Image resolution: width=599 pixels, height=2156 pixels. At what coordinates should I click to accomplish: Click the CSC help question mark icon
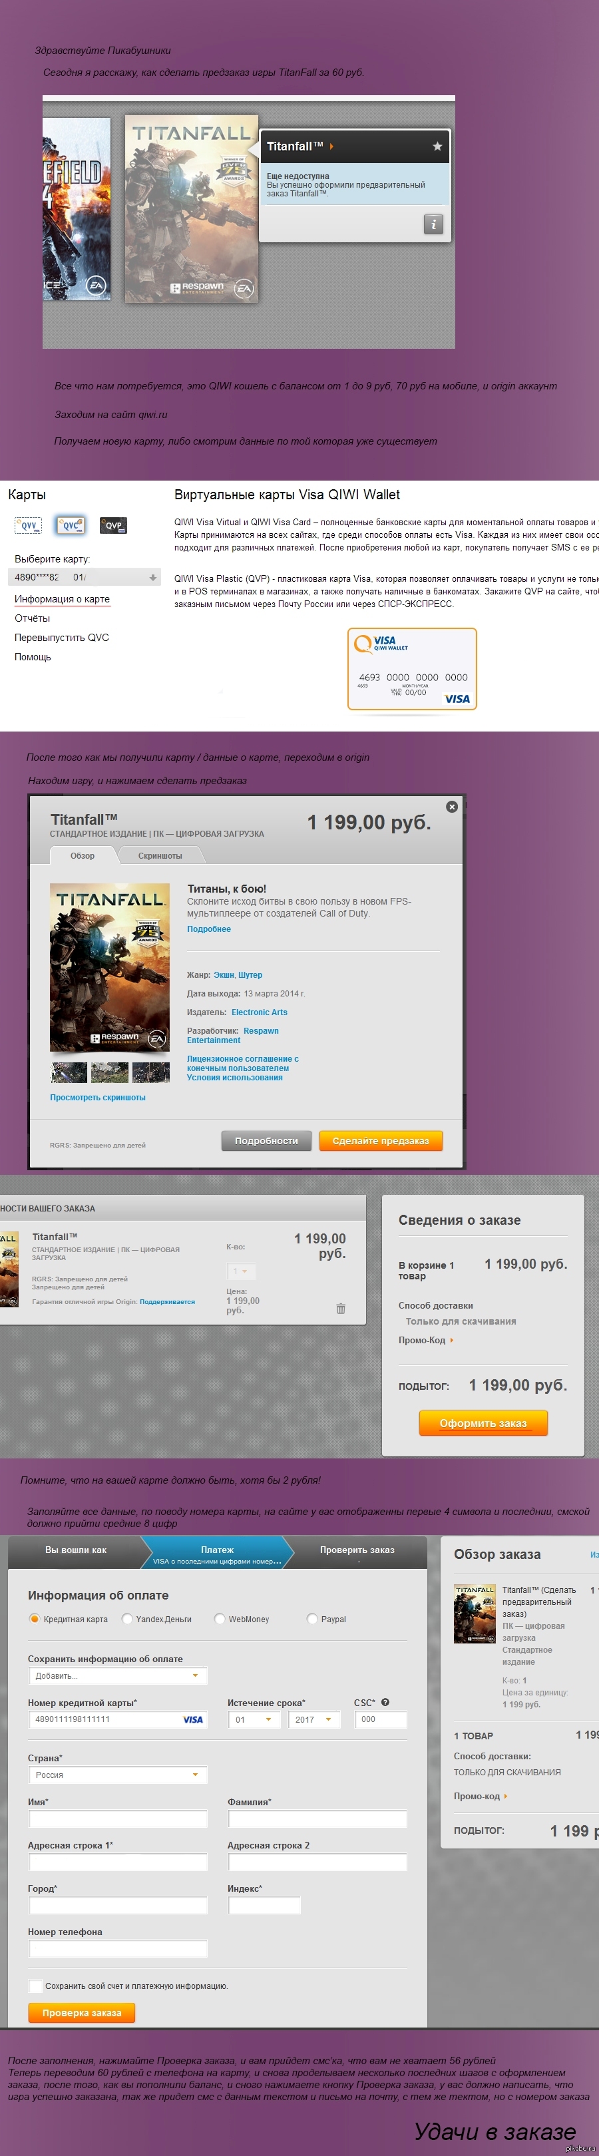(385, 1703)
